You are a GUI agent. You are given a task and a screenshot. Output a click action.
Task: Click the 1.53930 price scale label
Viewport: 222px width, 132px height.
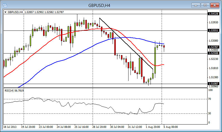click(214, 22)
